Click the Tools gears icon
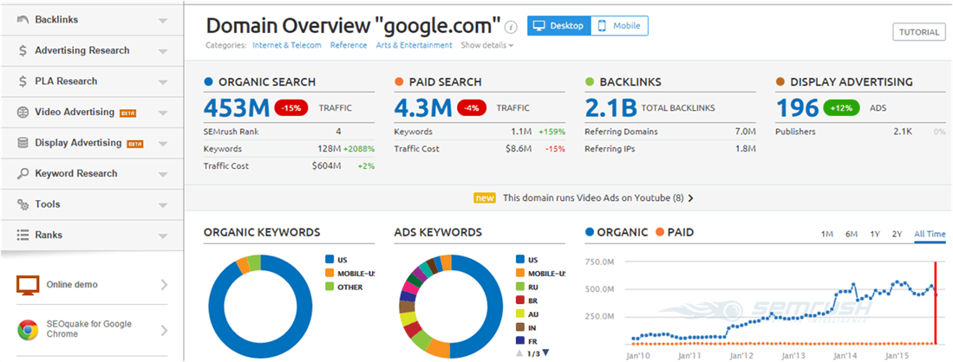The height and width of the screenshot is (362, 953). tap(23, 204)
